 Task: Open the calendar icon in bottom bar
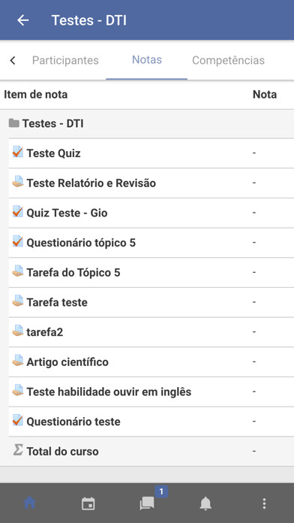88,503
